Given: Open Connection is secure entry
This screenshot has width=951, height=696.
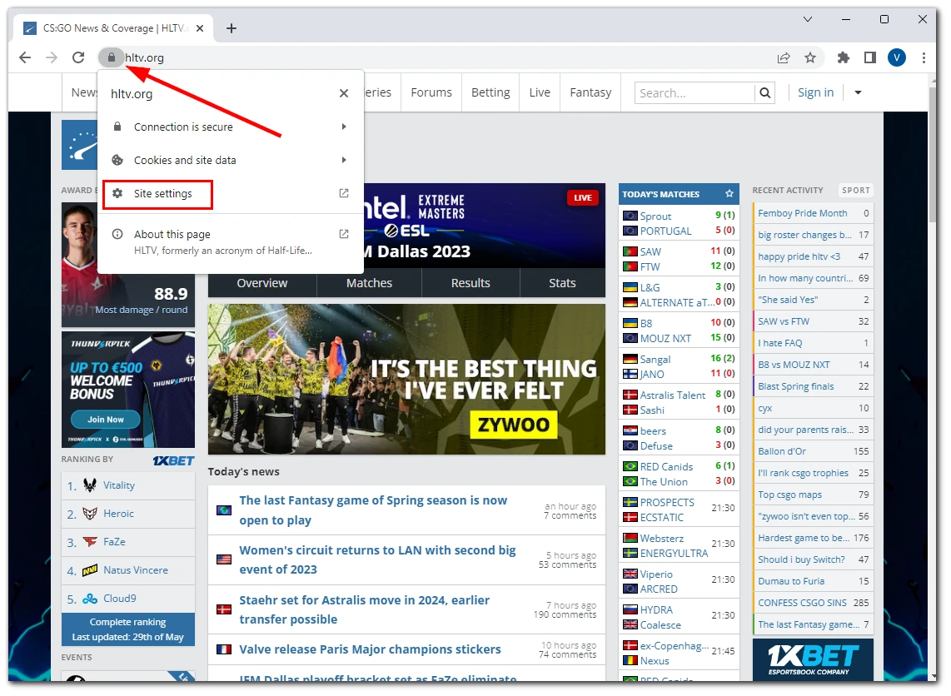Looking at the screenshot, I should 231,127.
